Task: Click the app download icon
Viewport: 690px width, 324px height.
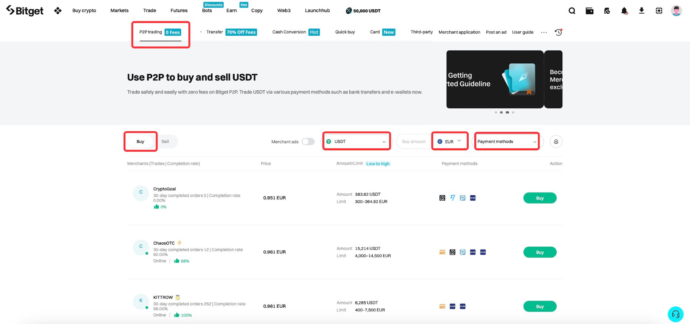Action: tap(641, 11)
